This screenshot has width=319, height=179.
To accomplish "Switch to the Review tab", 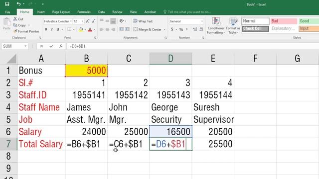I will tap(117, 12).
